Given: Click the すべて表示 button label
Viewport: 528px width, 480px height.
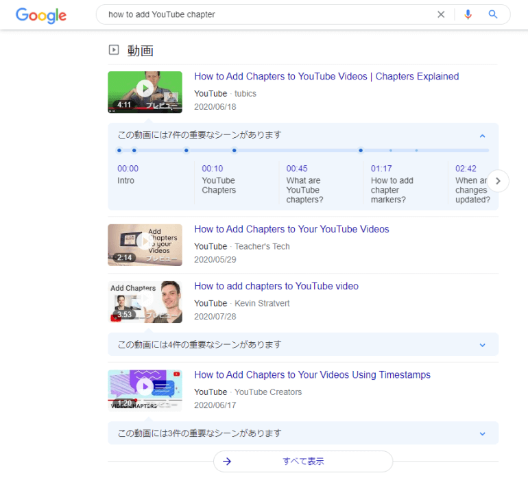Looking at the screenshot, I should point(303,461).
